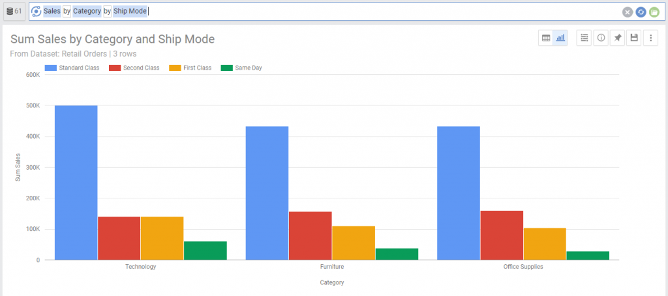Toggle First Class orange legend swatch
The width and height of the screenshot is (668, 296).
pyautogui.click(x=175, y=68)
